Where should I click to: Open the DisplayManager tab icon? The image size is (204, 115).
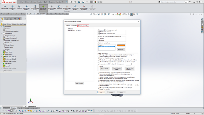click(x=19, y=19)
